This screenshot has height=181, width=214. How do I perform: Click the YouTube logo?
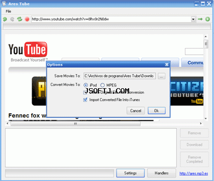click(28, 50)
